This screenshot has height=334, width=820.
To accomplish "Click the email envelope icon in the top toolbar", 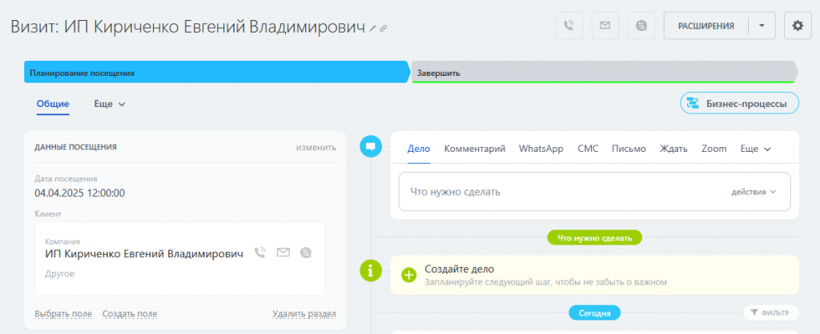I will tap(605, 26).
